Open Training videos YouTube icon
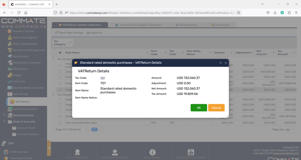The width and height of the screenshot is (301, 160). (x=191, y=152)
